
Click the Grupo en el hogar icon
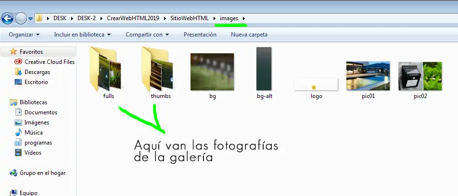click(13, 173)
